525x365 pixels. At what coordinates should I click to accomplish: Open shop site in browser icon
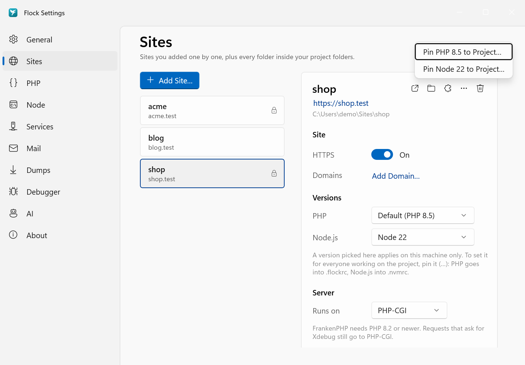coord(415,88)
